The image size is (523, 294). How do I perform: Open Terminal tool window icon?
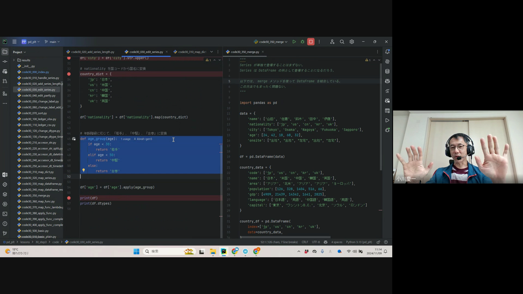coord(5,214)
